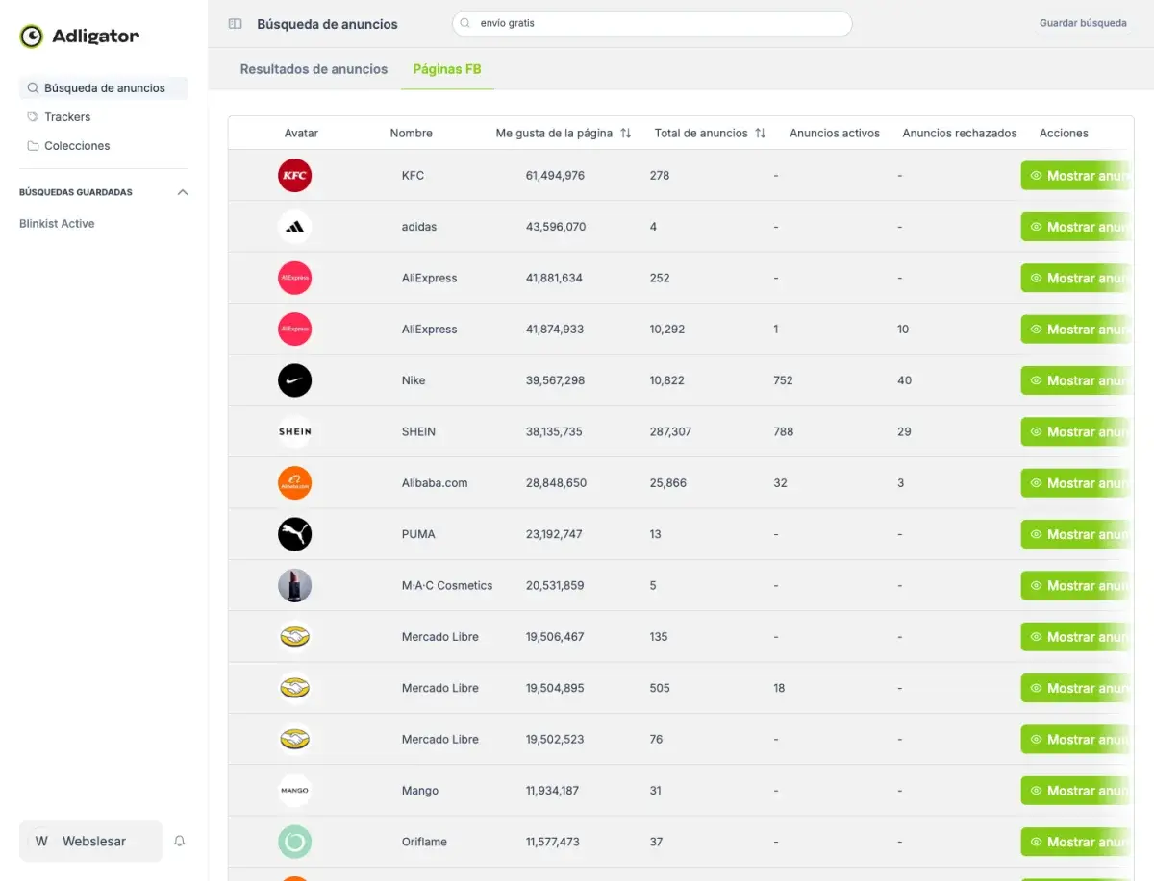1154x881 pixels.
Task: Click the Alibaba.com avatar
Action: tap(294, 483)
